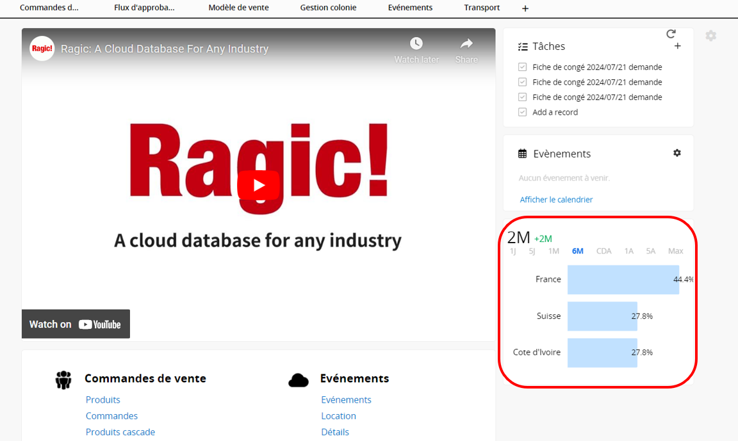Switch to Gestion colonie tab

coord(328,8)
